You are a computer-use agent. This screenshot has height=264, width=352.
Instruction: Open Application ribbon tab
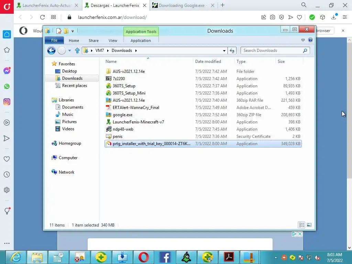[141, 41]
